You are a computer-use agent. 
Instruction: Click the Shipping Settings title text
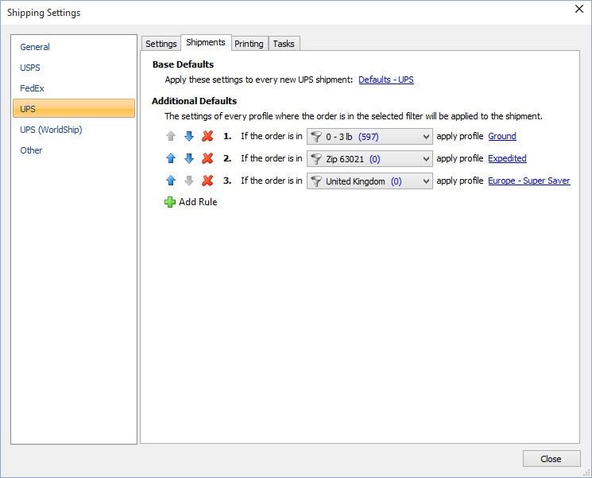tap(44, 13)
